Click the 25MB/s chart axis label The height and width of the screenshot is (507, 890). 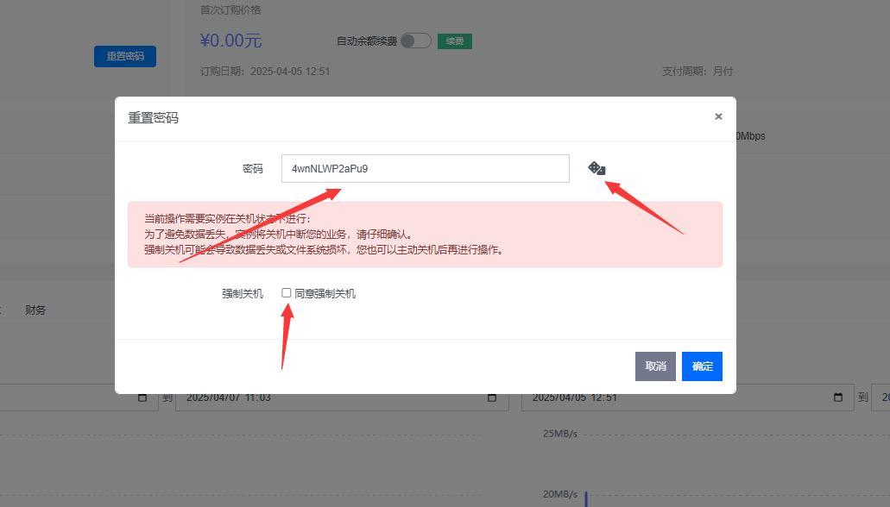coord(559,434)
